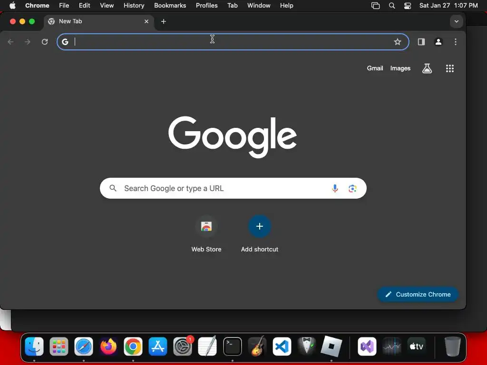Open the side panel icon
The image size is (487, 365).
point(421,42)
